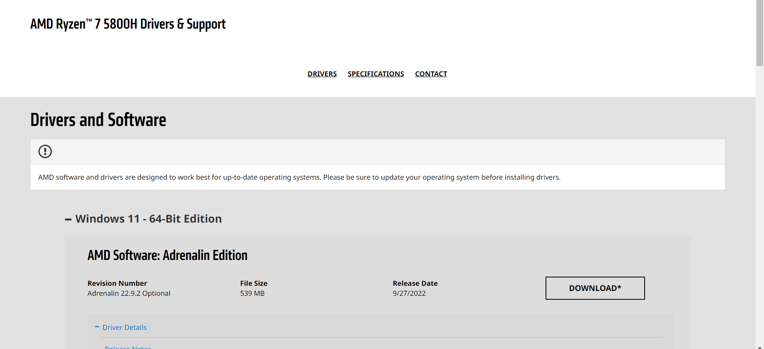Click the AMD Software: Adrenalin Edition heading
The height and width of the screenshot is (349, 764).
(x=168, y=255)
